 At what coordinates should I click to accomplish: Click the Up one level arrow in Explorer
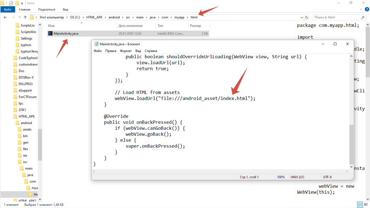pyautogui.click(x=25, y=17)
